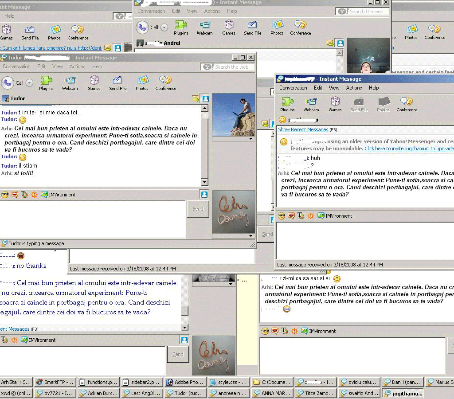Click the Send button in Tudor's window
Image resolution: width=454 pixels, height=399 pixels.
tap(198, 209)
